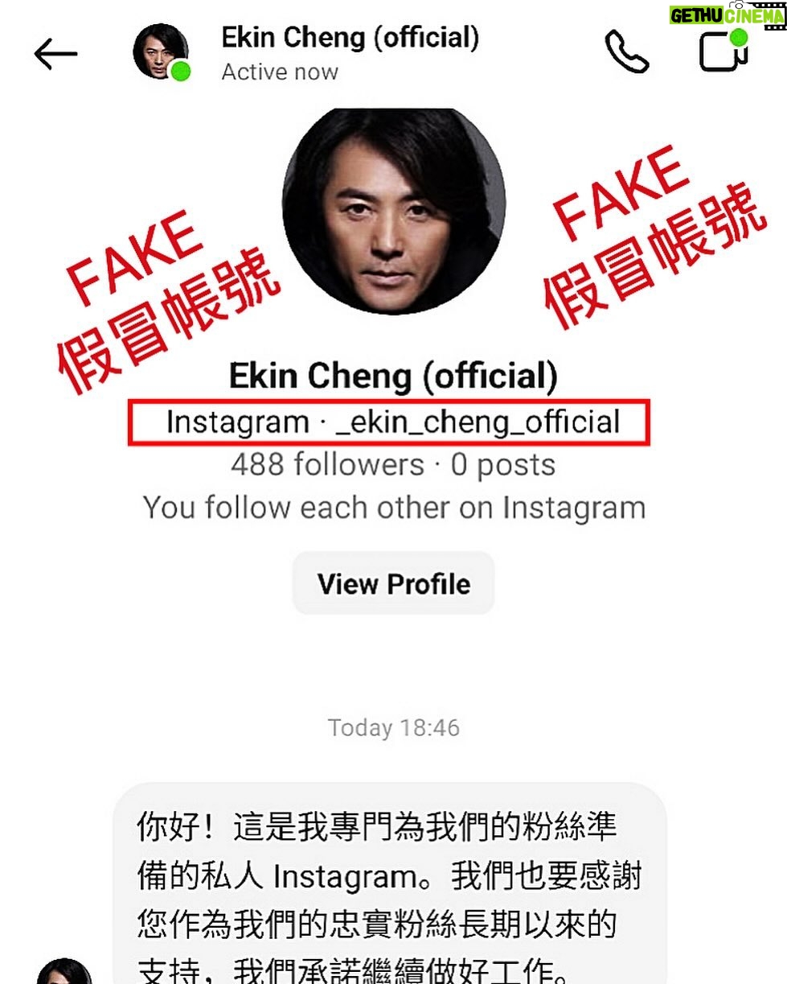Image resolution: width=787 pixels, height=984 pixels.
Task: Tap the 488 followers count
Action: (326, 465)
